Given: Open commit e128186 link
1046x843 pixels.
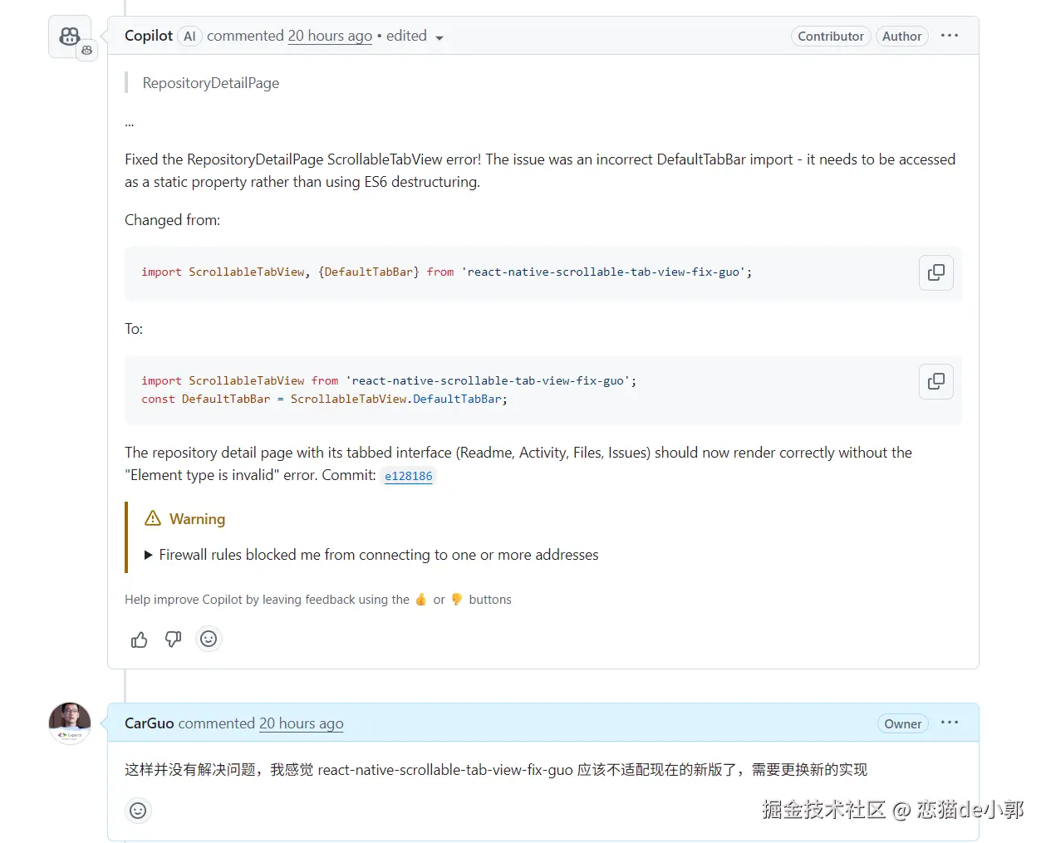Looking at the screenshot, I should coord(409,476).
